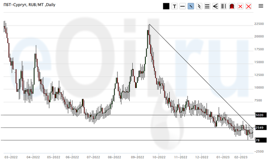Select the vertical lines drawing tool
This screenshot has width=268, height=161.
pos(224,6)
